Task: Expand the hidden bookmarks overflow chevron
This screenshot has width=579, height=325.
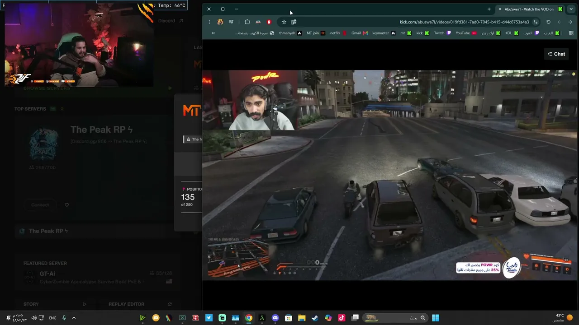Action: 213,33
